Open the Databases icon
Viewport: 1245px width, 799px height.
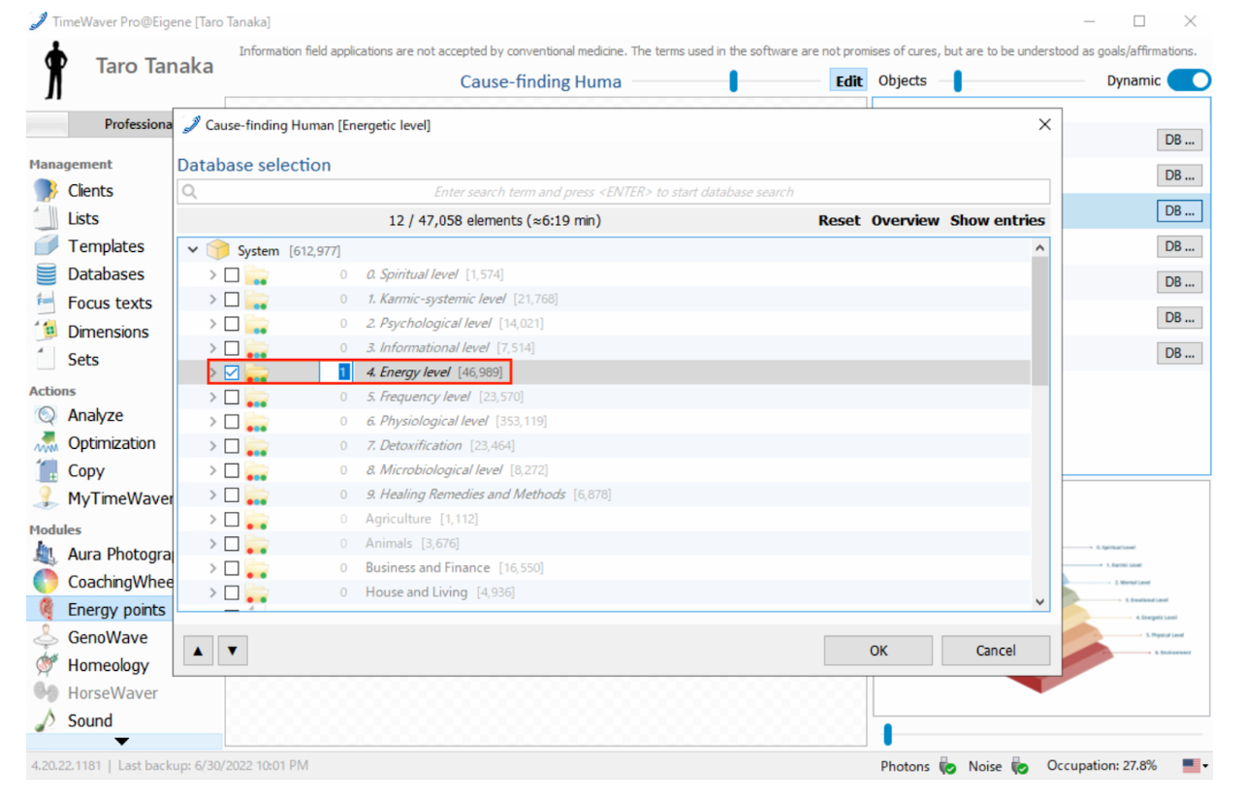coord(46,274)
